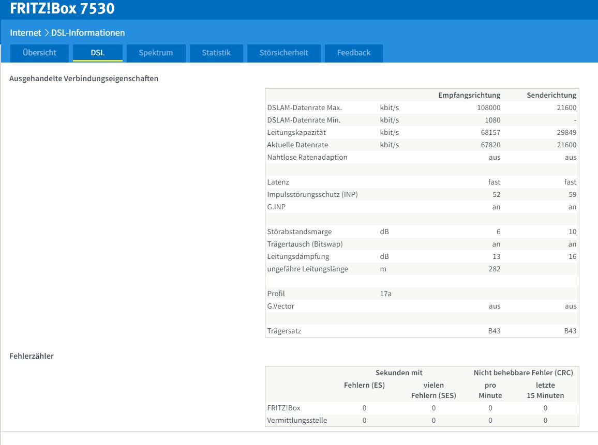This screenshot has width=598, height=445.
Task: Click the FRITZ!Box error row label
Action: pyautogui.click(x=284, y=408)
